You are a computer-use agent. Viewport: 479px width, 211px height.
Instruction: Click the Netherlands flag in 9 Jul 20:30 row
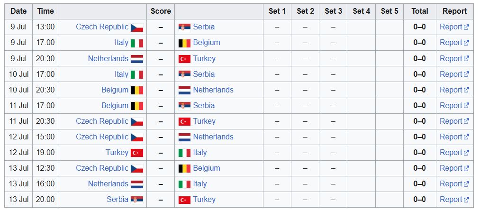137,59
